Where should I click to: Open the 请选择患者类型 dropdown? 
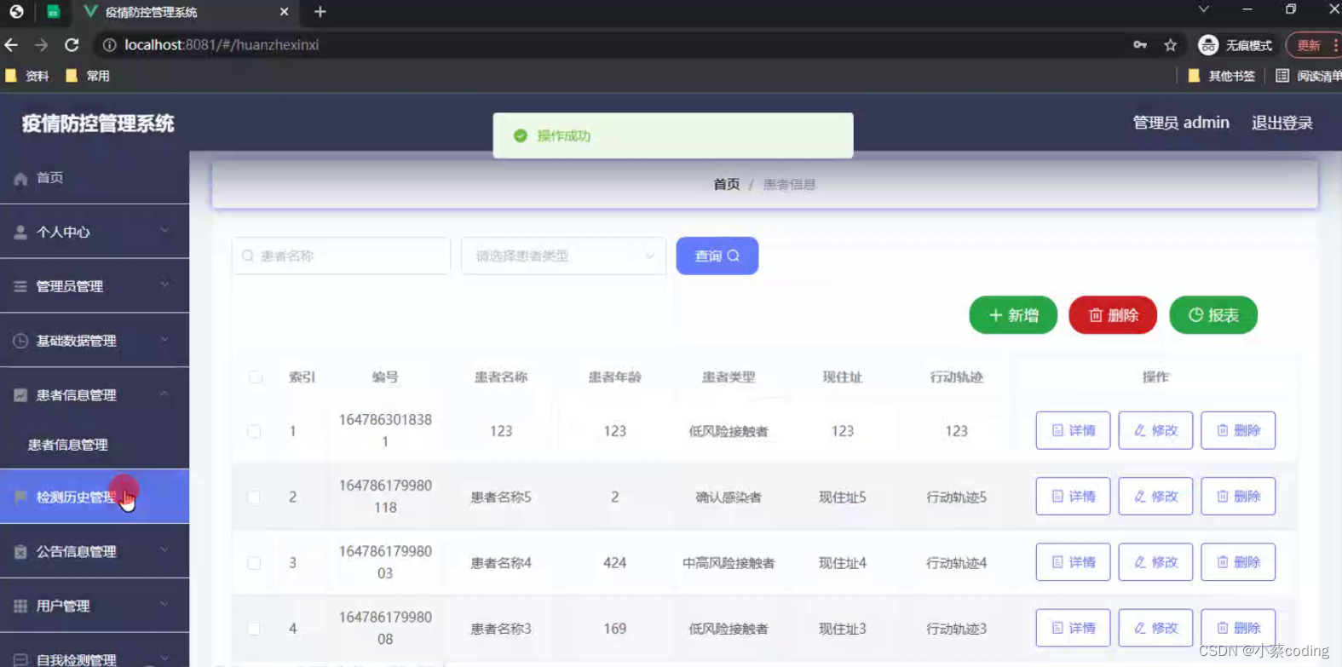pos(563,256)
